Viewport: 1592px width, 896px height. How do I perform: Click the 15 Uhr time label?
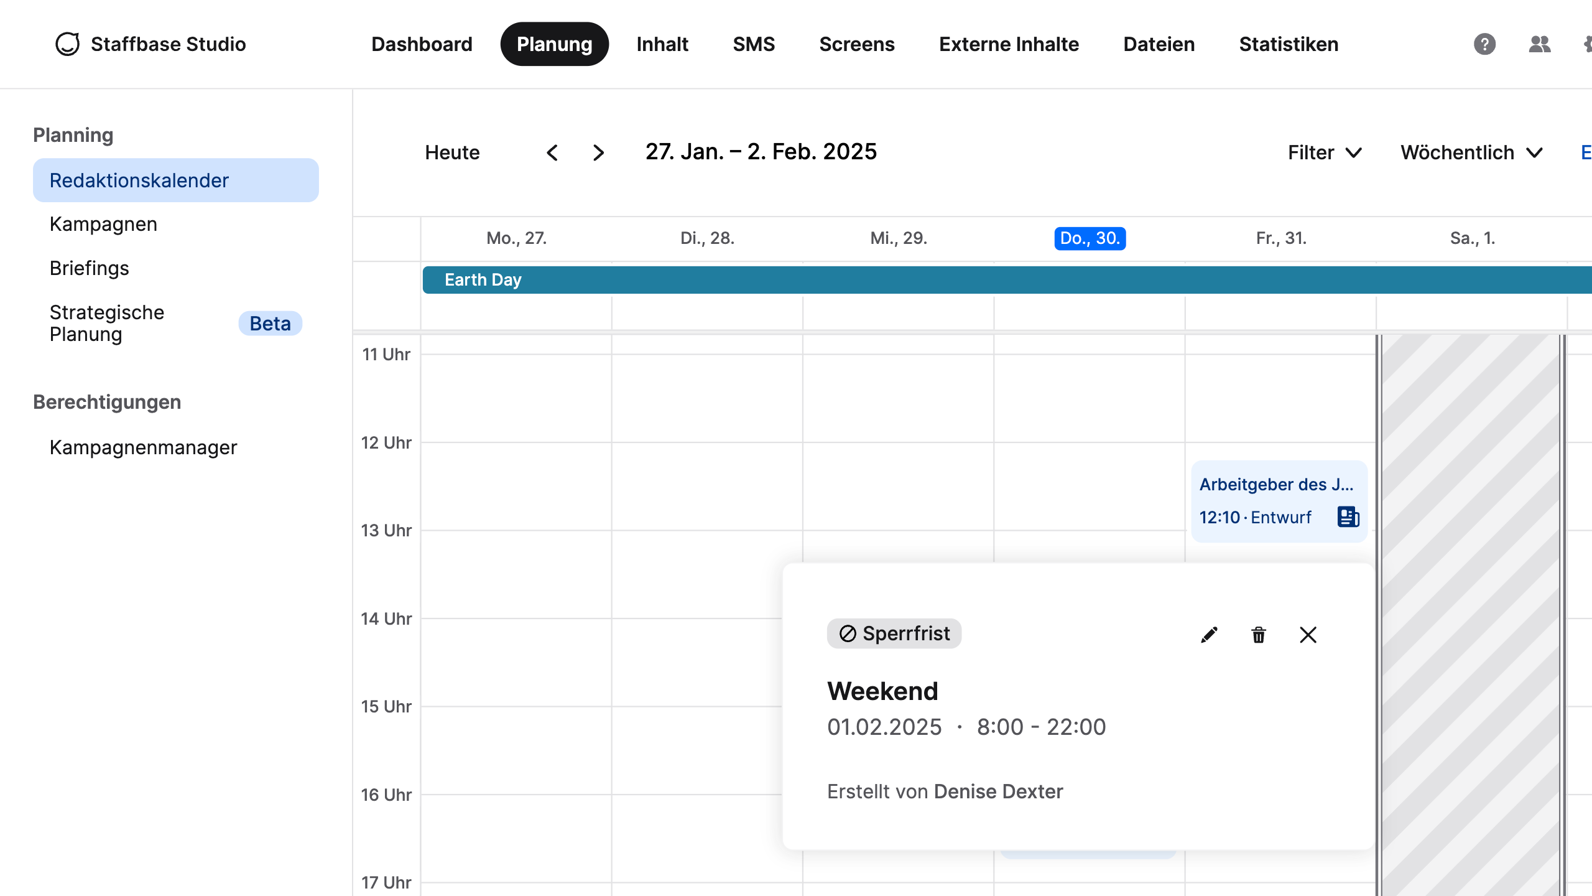click(x=386, y=707)
